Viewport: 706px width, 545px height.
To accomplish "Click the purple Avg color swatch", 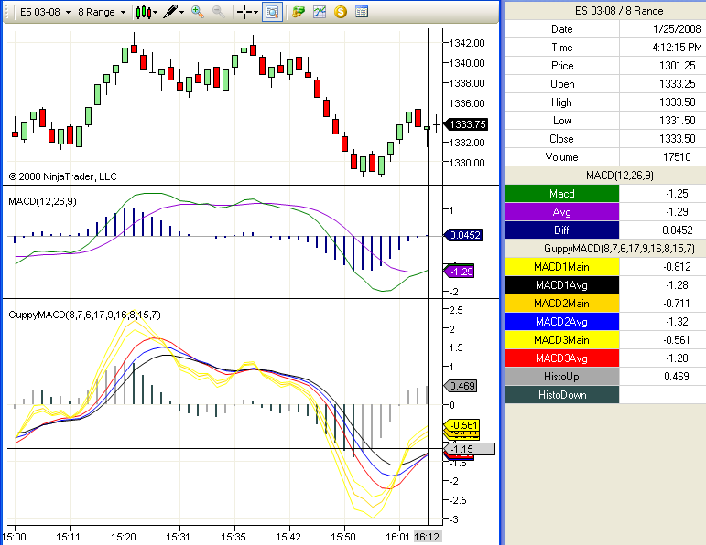I will click(562, 212).
